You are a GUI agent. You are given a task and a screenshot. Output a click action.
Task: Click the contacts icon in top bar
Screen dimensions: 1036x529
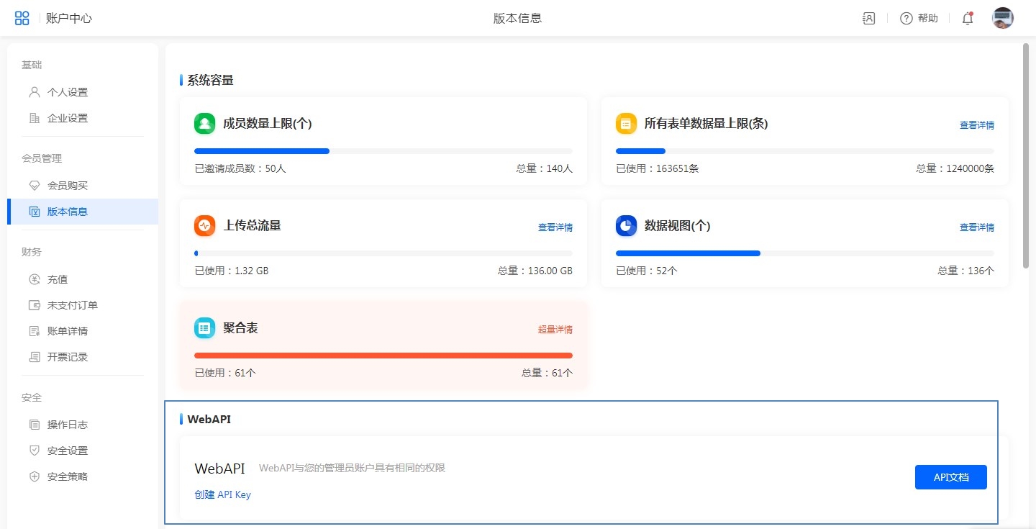pos(868,19)
